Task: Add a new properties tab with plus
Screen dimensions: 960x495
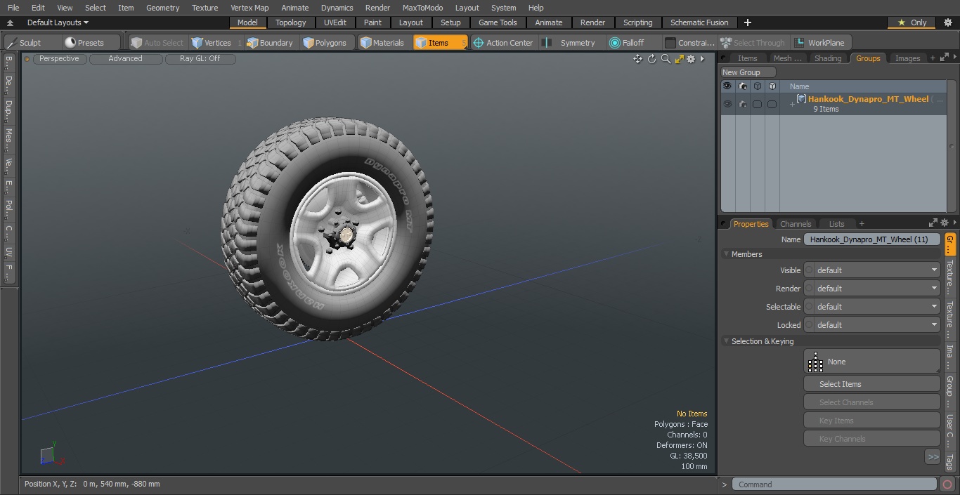Action: [862, 224]
